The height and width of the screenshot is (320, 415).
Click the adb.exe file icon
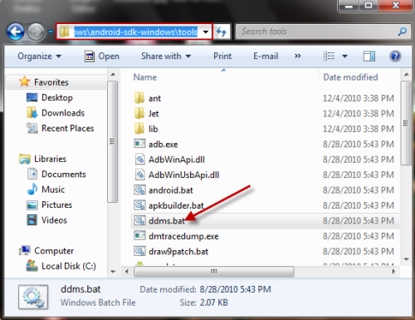point(139,144)
